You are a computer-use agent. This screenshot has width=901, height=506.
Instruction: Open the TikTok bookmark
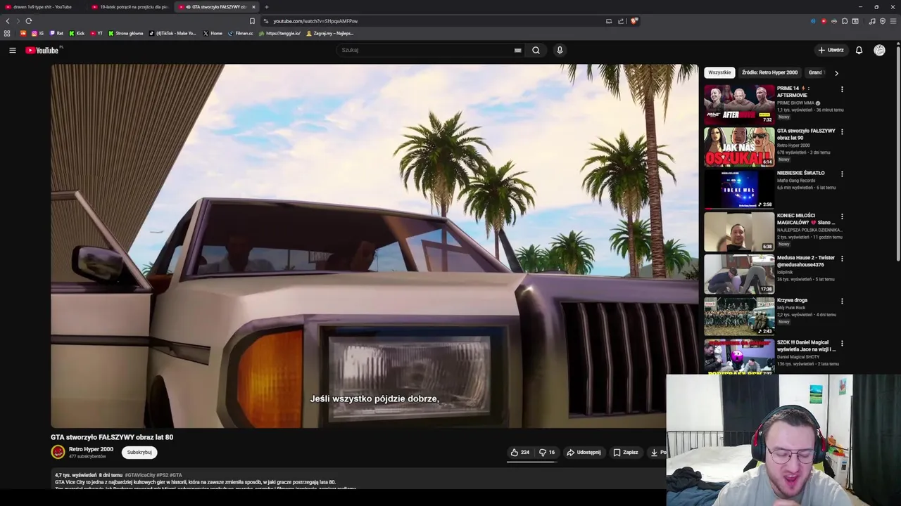click(x=173, y=33)
